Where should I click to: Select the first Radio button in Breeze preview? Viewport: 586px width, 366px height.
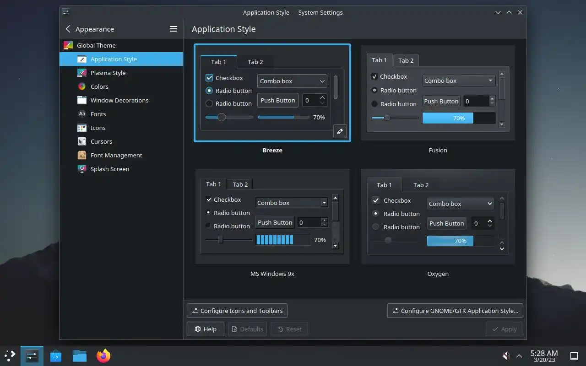[209, 91]
